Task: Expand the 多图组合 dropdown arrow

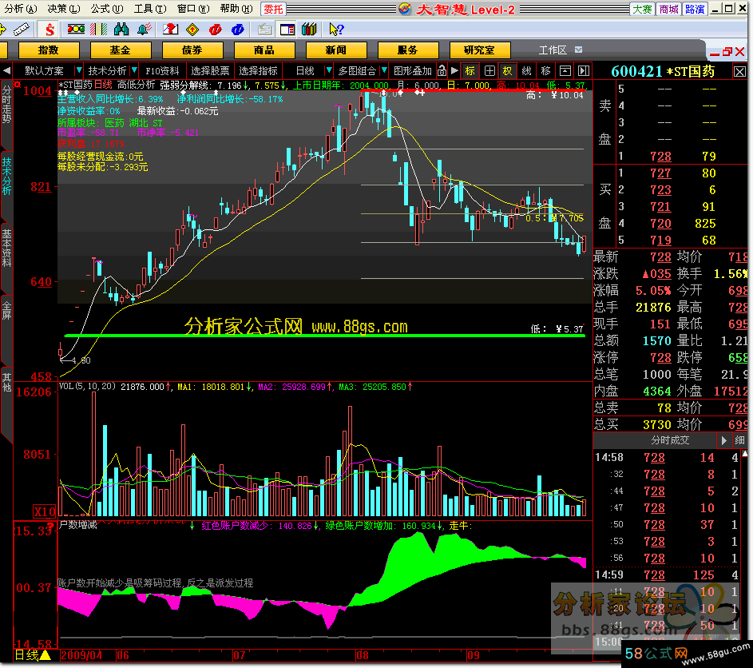Action: tap(384, 70)
